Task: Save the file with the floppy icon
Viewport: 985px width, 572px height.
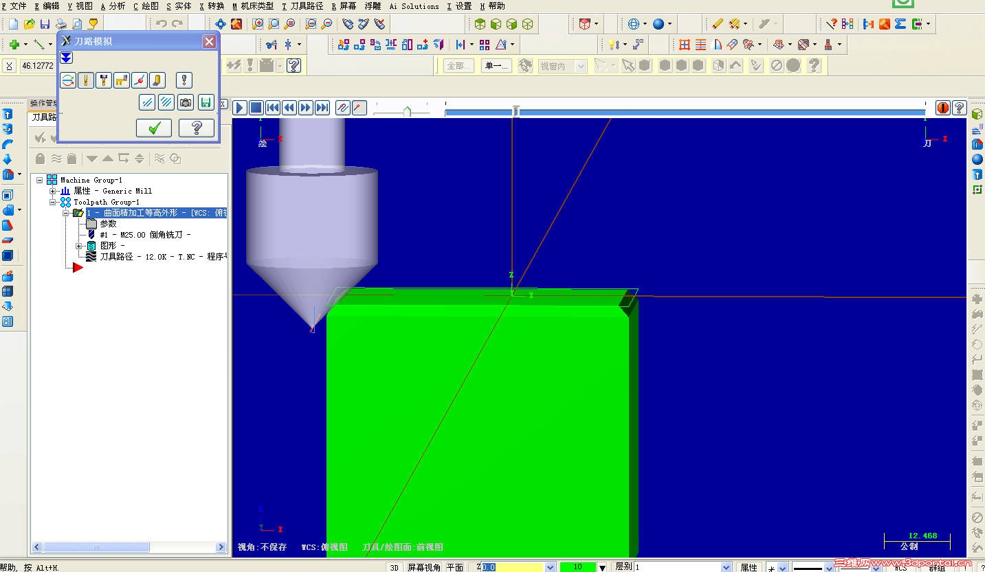Action: (45, 24)
